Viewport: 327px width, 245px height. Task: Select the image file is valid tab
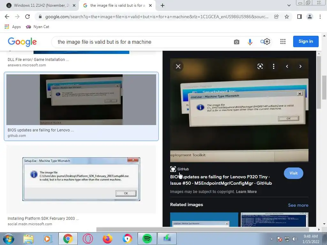tap(117, 5)
